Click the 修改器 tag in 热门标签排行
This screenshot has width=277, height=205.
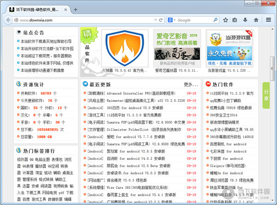23,159
